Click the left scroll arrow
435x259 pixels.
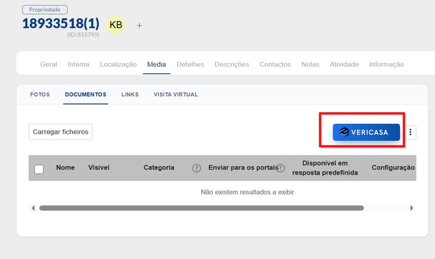coord(33,208)
